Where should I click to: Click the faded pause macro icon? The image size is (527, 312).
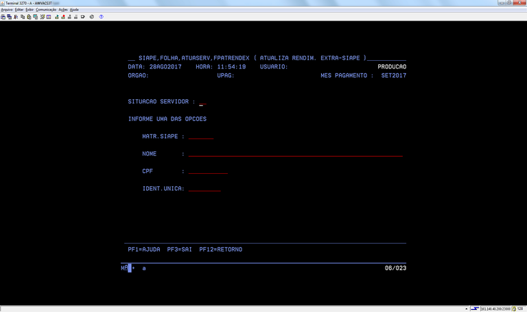76,16
